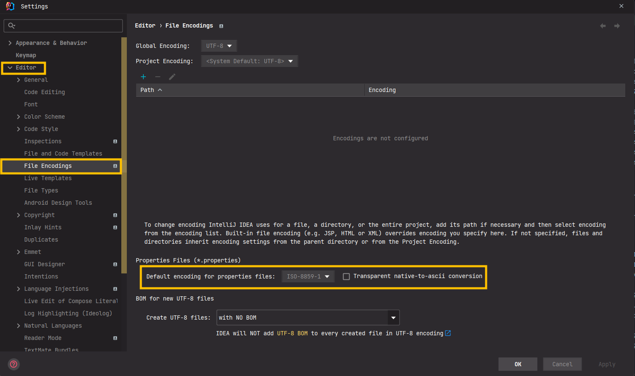Expand the Copyright node chevron
The width and height of the screenshot is (635, 376).
pos(18,215)
